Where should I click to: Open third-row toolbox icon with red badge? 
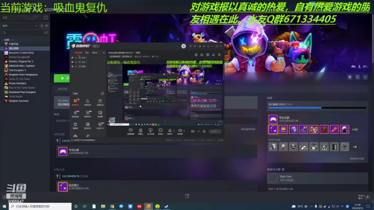(100, 125)
